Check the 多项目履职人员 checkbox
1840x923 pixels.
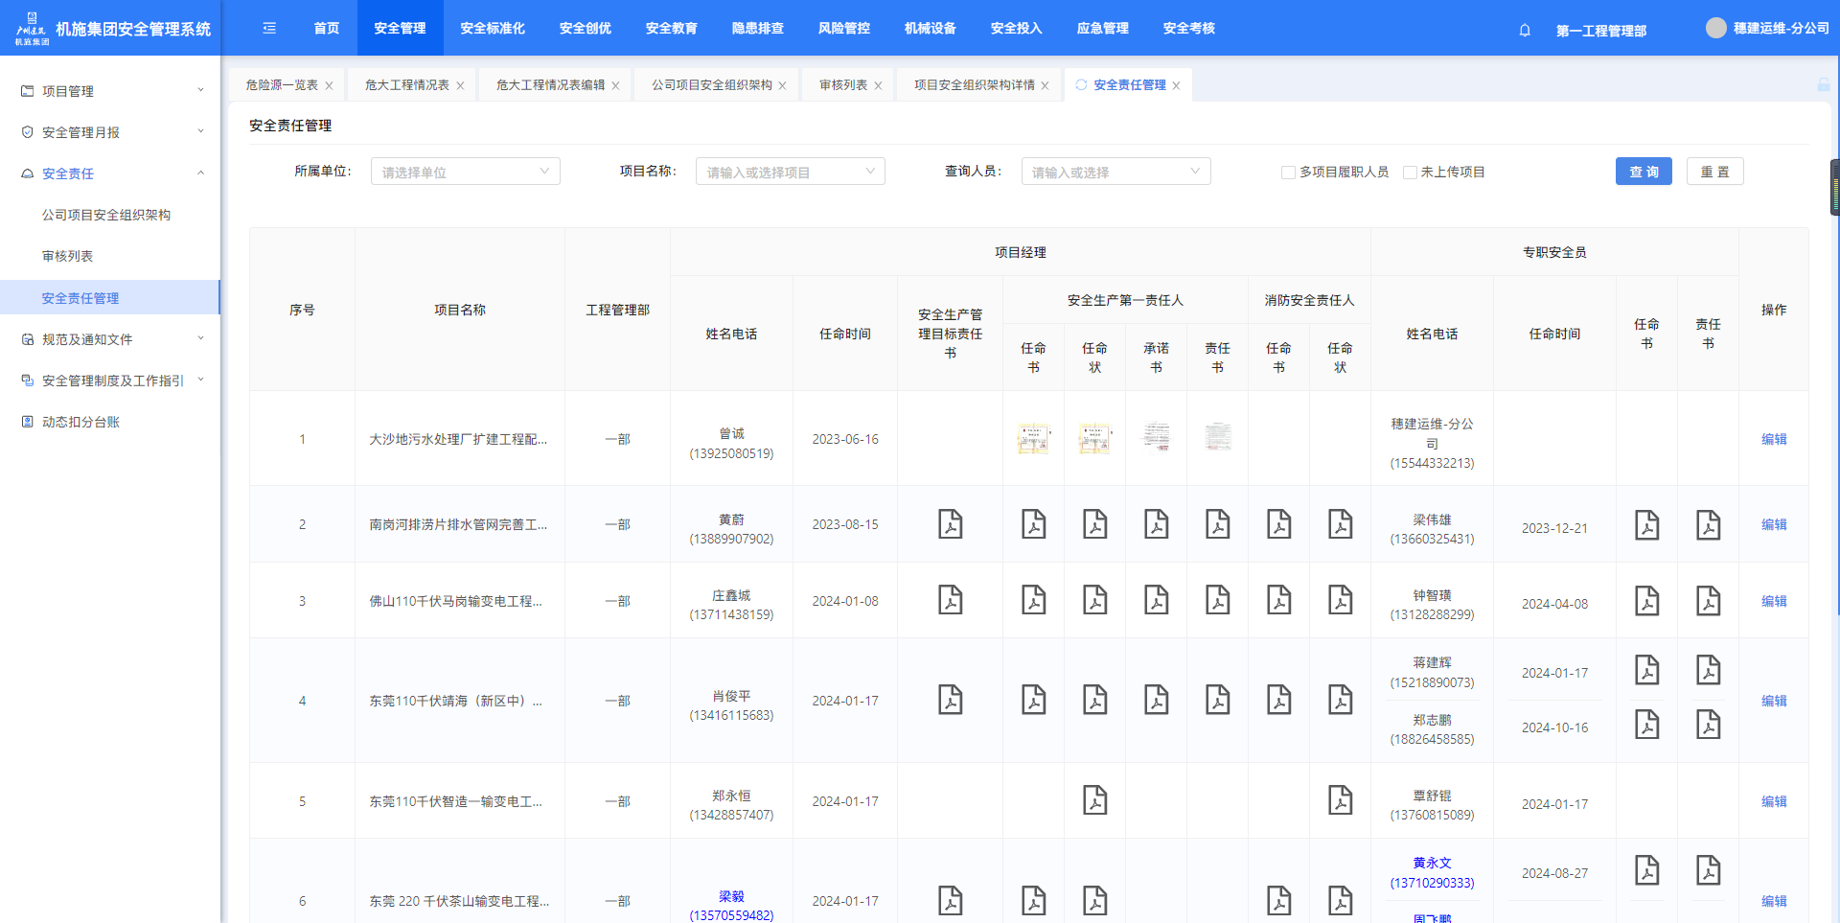coord(1288,173)
